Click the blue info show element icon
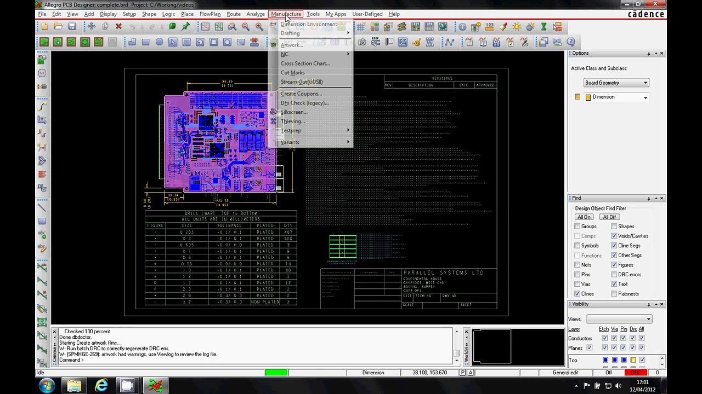 [462, 27]
